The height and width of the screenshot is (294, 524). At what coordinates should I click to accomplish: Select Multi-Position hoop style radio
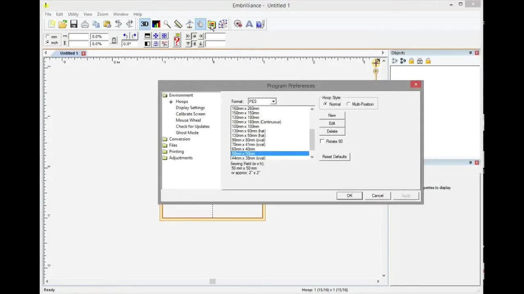(348, 104)
